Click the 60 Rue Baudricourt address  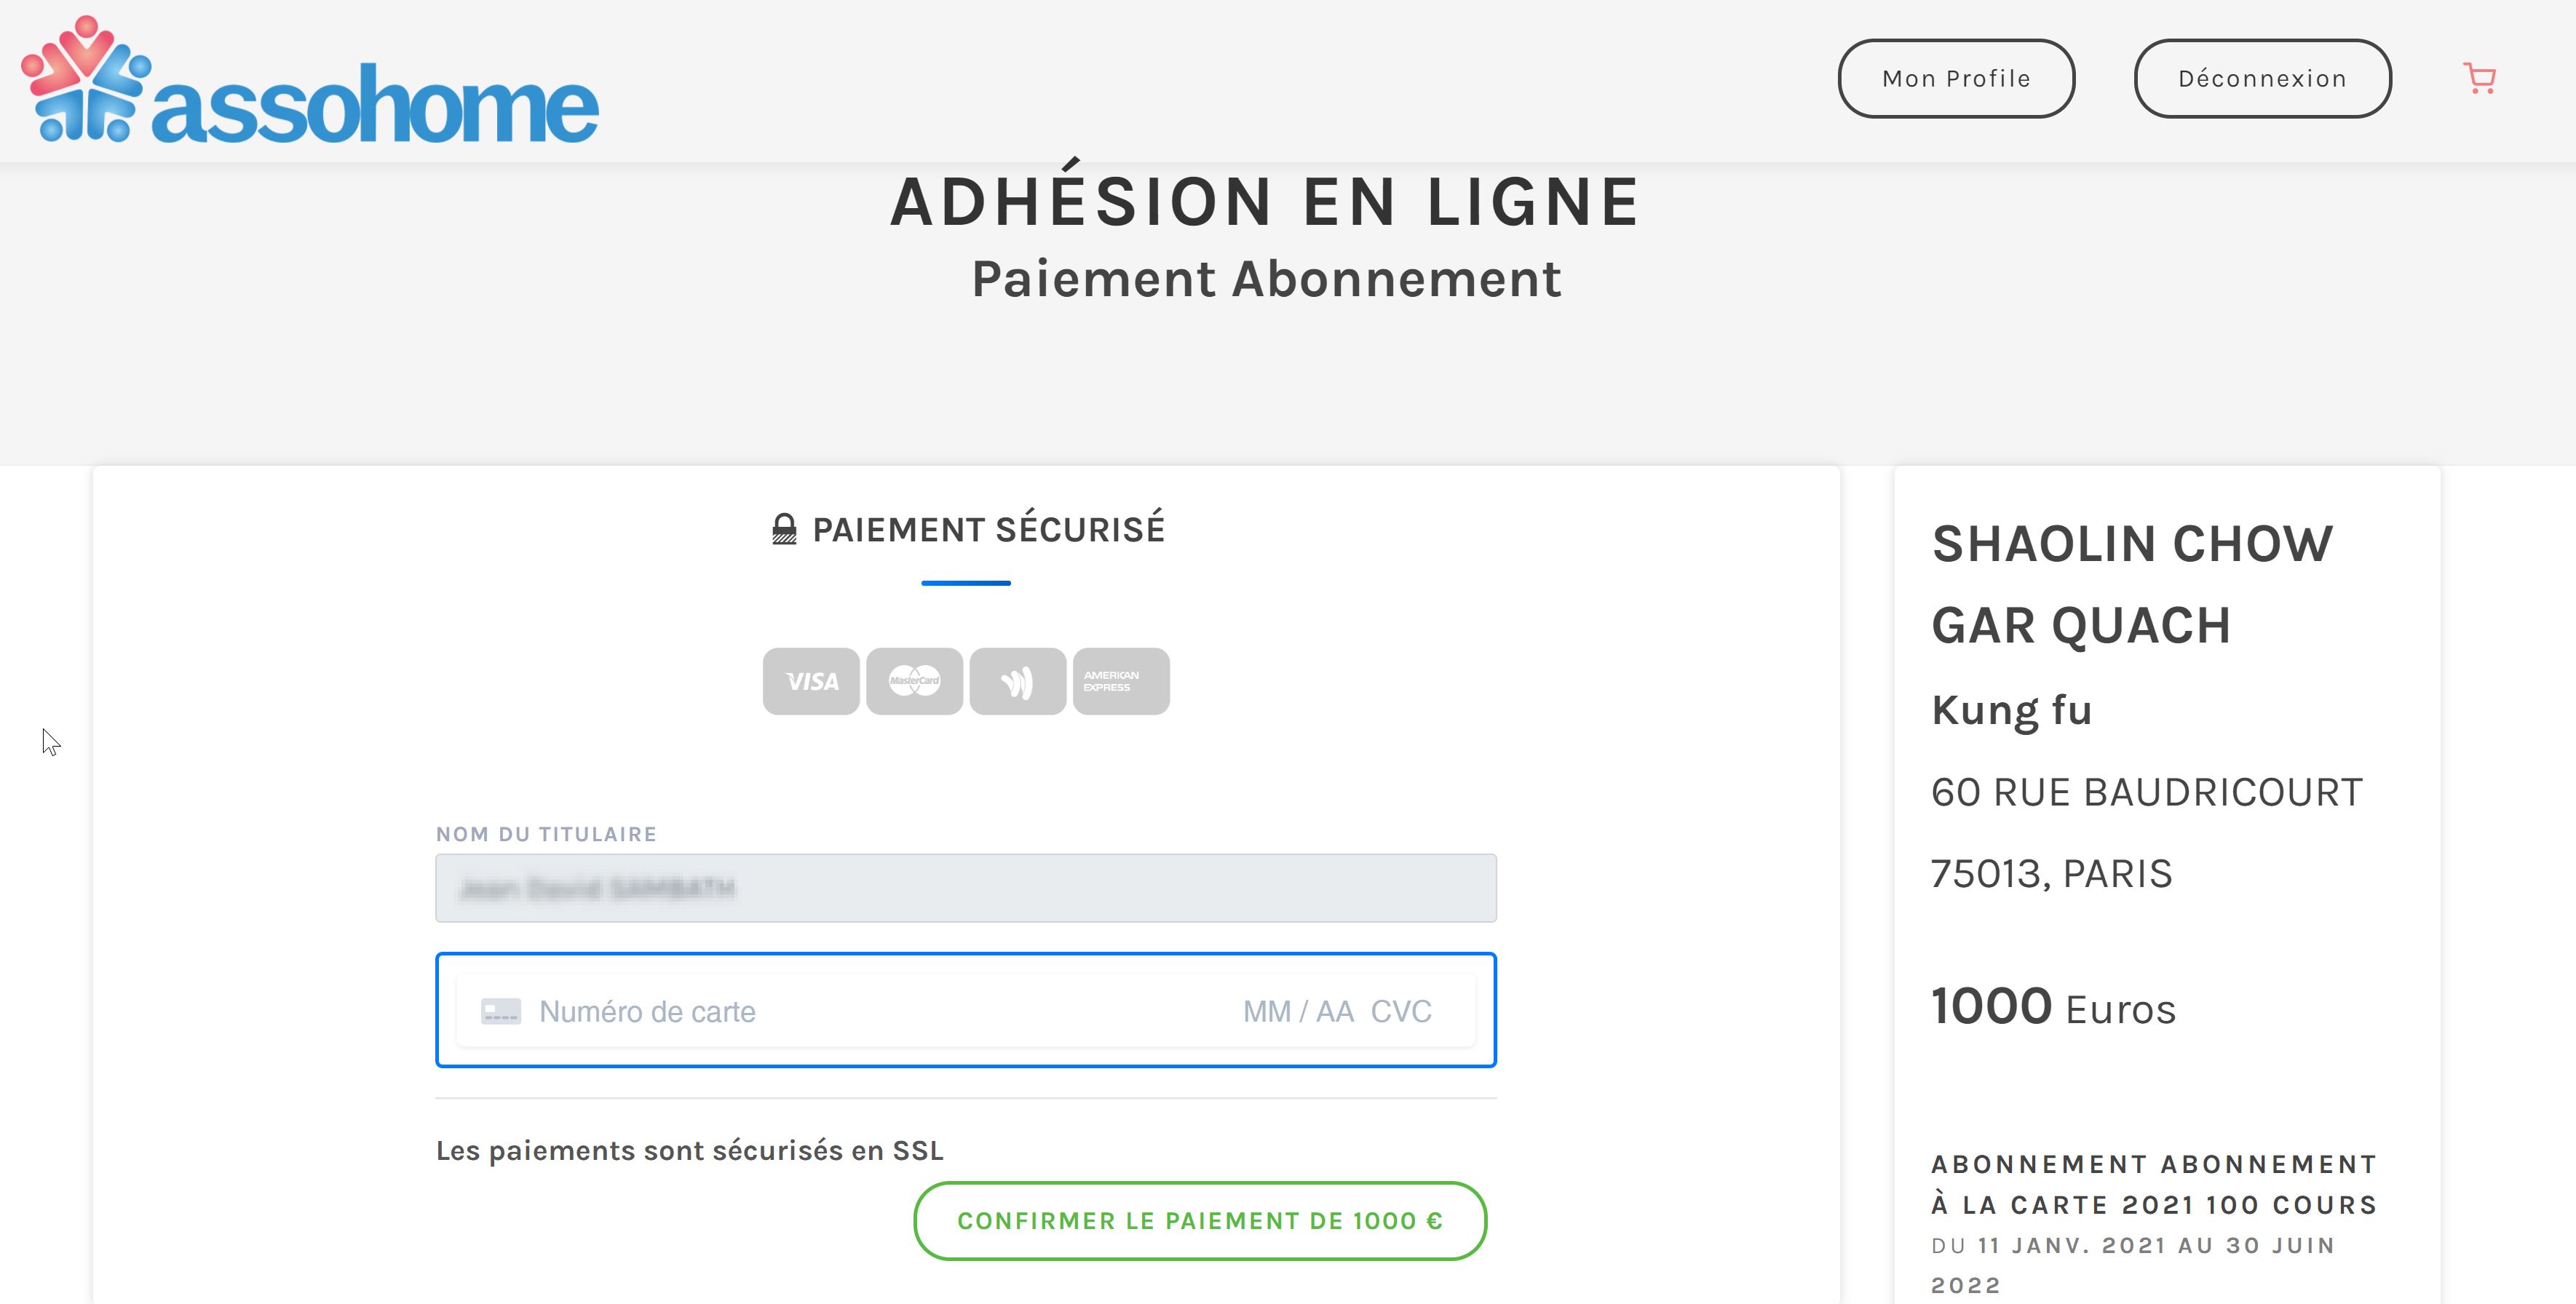click(2146, 792)
